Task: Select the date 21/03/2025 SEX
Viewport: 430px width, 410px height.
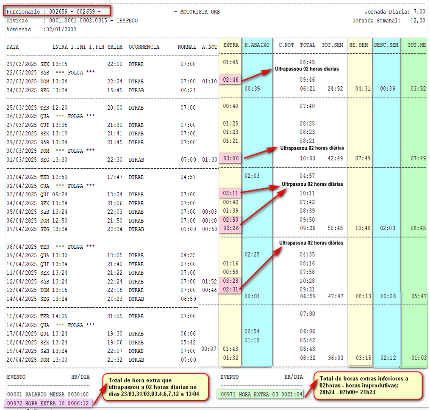Action: click(x=28, y=64)
